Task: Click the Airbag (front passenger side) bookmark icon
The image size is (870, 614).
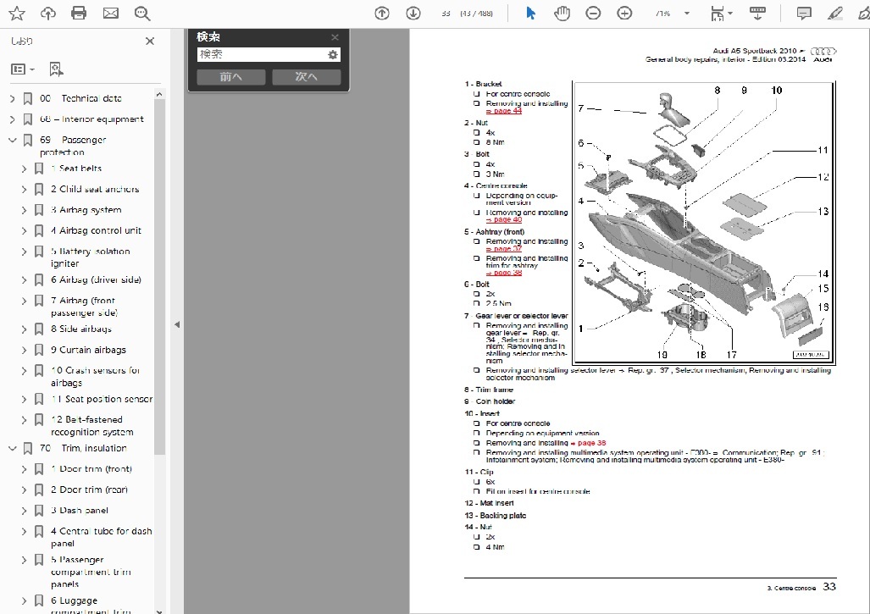Action: pos(39,301)
